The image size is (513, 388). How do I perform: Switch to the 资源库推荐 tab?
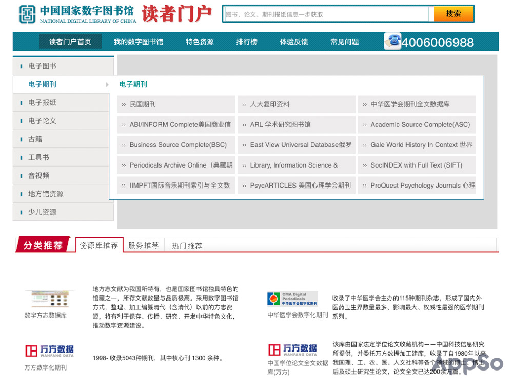[98, 245]
